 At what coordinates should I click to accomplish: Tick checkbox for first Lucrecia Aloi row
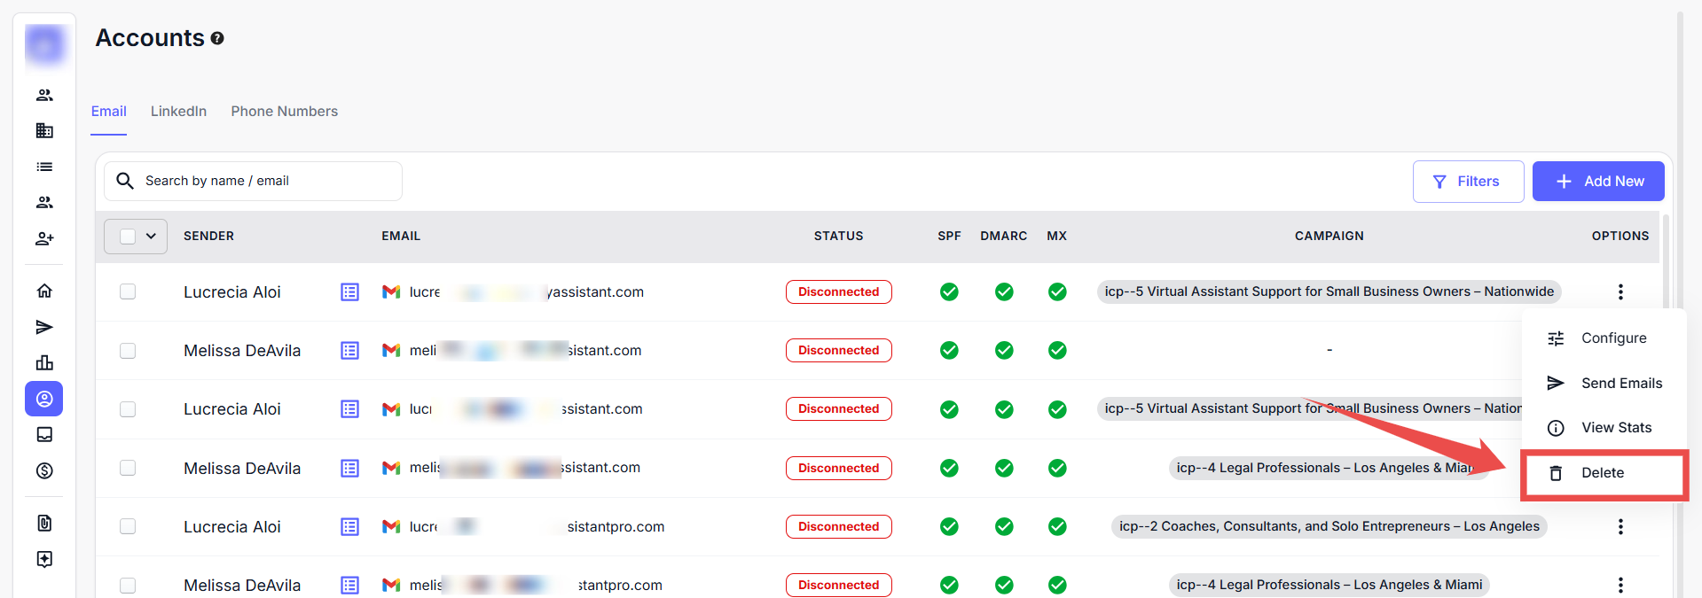coord(128,291)
